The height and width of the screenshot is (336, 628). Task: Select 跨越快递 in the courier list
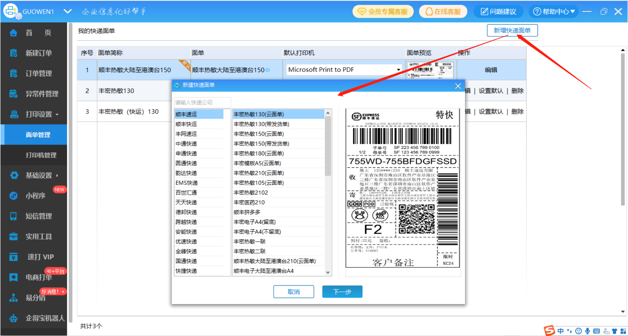pos(199,222)
